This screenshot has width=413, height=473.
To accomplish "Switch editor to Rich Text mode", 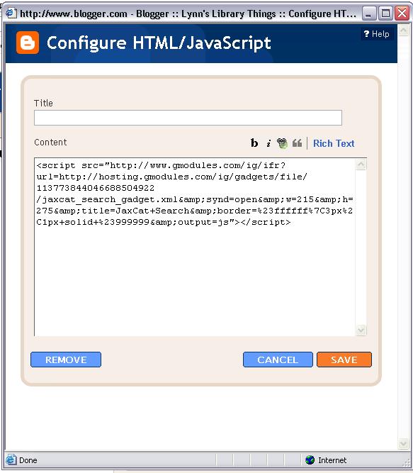I will click(x=334, y=143).
